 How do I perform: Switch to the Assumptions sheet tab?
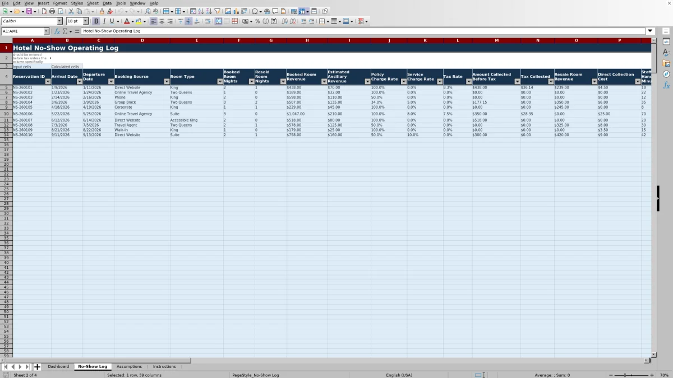tap(130, 367)
